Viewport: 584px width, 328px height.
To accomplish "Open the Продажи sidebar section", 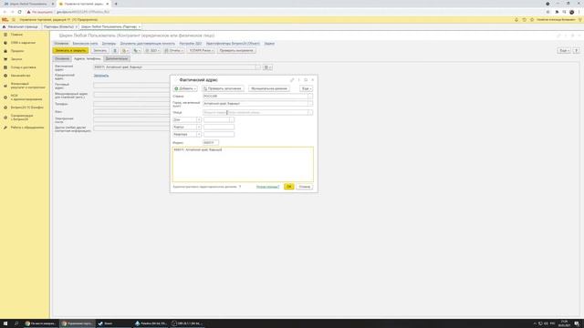I will [17, 51].
